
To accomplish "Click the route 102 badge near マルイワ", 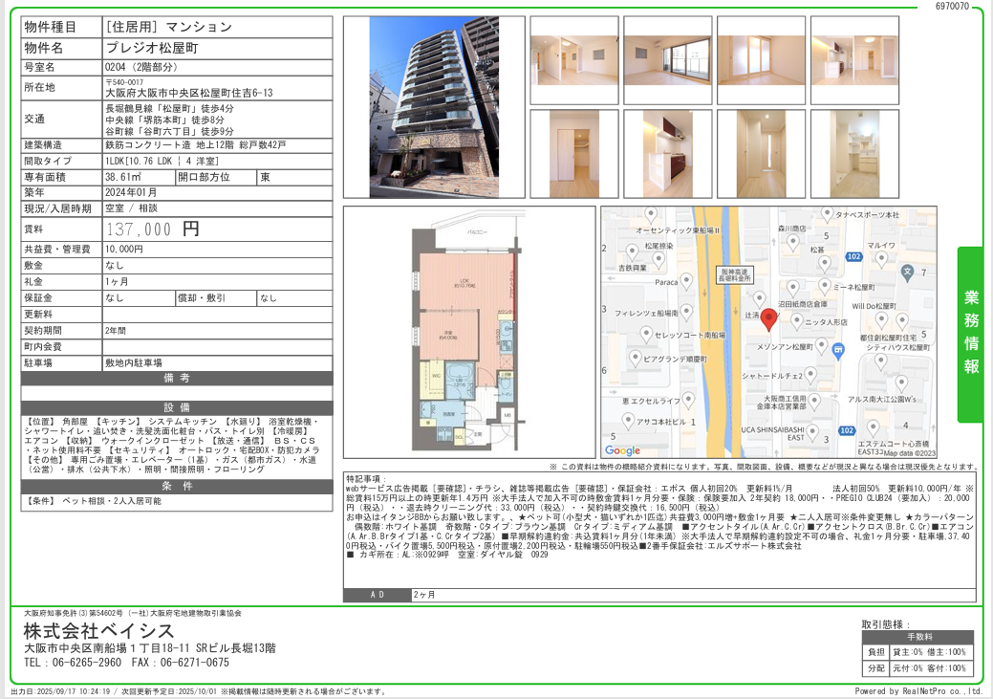I will point(854,256).
